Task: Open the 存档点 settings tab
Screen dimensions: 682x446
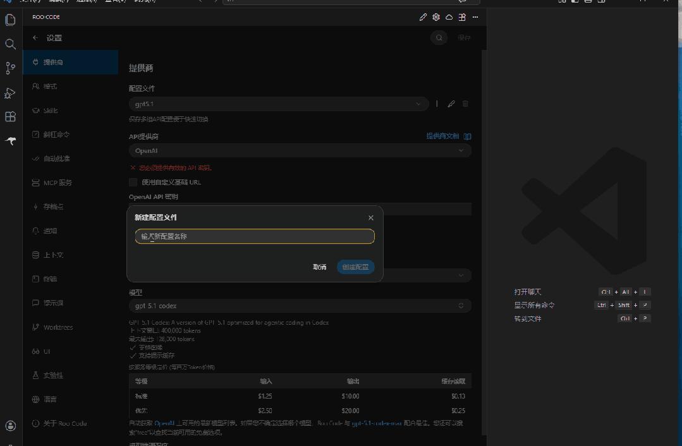Action: pyautogui.click(x=70, y=207)
